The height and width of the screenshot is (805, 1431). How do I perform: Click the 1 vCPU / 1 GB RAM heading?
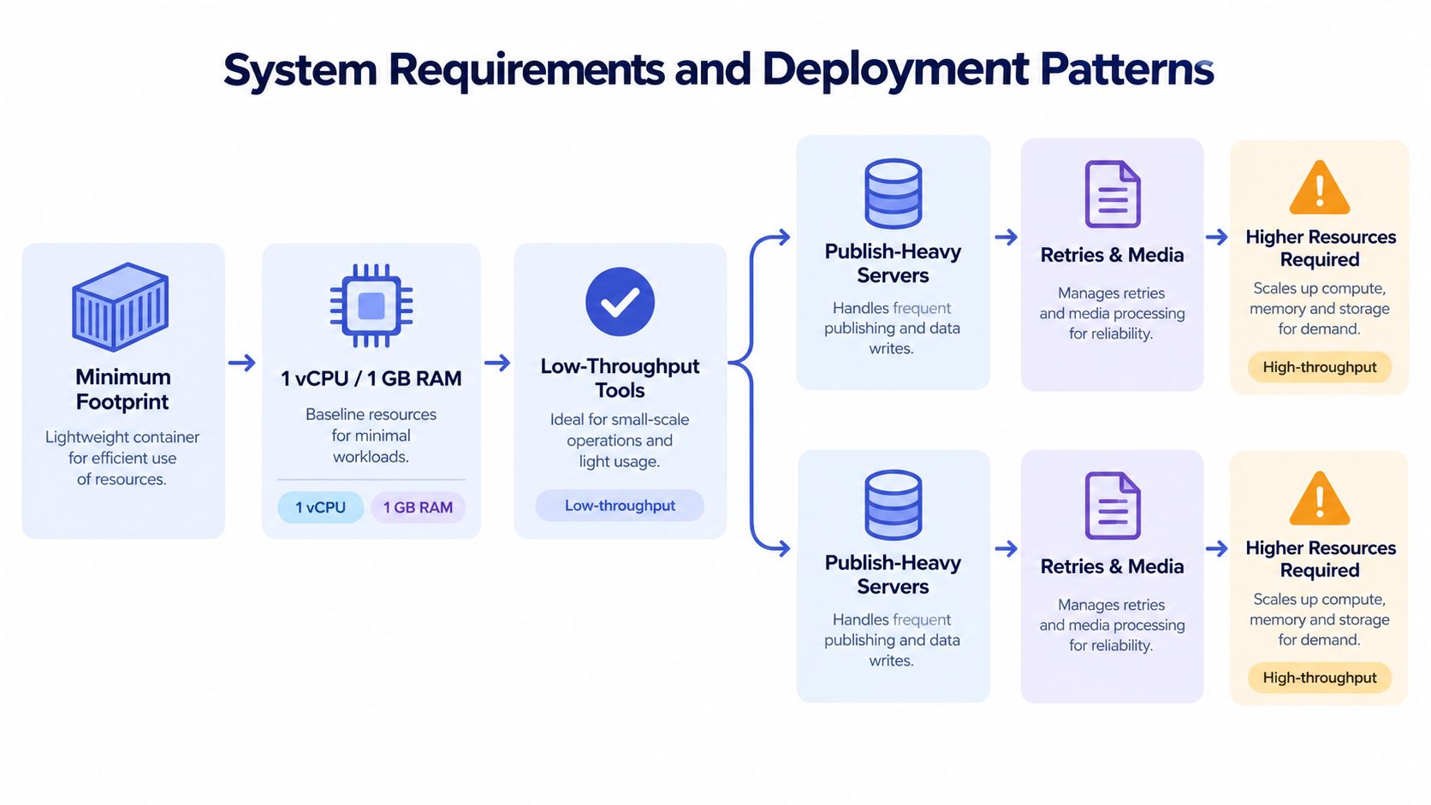pos(371,378)
